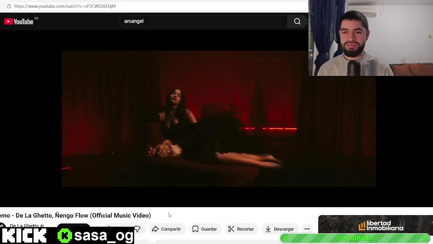Screen dimensions: 433x244
Task: Focus the search box containing 'arcangel'
Action: coord(203,21)
